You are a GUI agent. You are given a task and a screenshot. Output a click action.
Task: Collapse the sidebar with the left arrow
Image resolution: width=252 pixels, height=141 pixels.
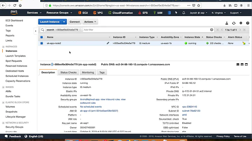[35, 31]
